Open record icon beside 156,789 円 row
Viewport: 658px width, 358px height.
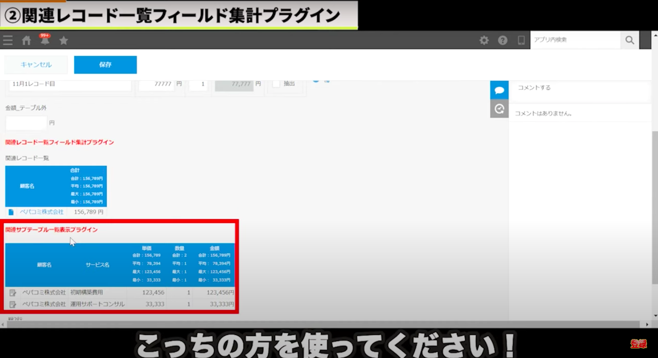pos(11,212)
